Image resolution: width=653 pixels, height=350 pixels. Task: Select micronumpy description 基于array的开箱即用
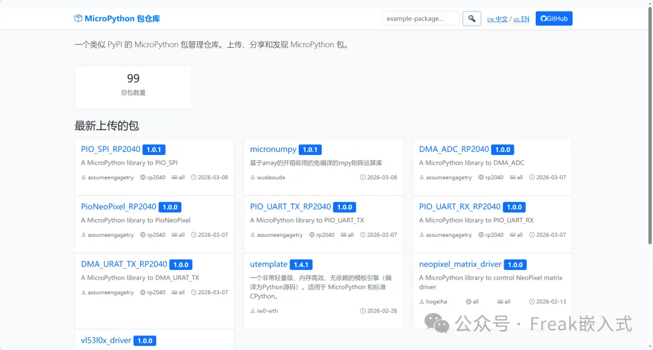coord(316,163)
